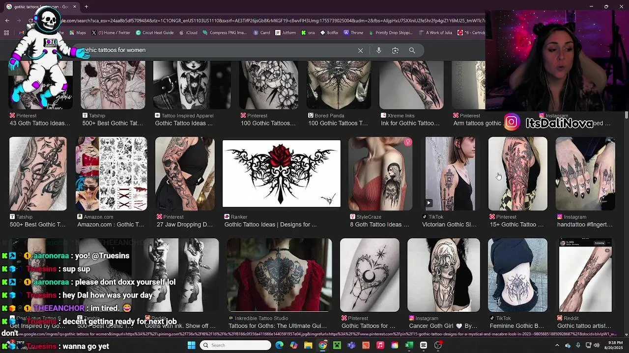
Task: Start voice search via microphone icon
Action: point(378,50)
